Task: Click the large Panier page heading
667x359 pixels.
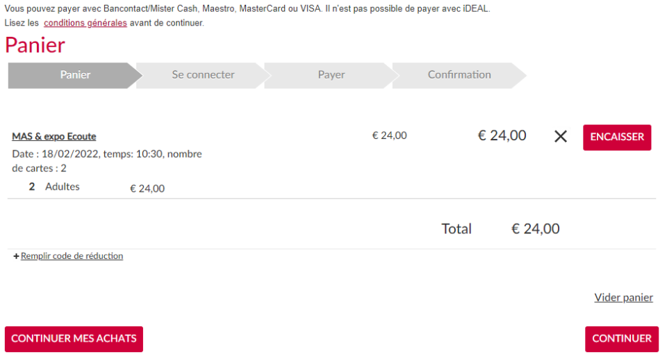Action: point(35,45)
